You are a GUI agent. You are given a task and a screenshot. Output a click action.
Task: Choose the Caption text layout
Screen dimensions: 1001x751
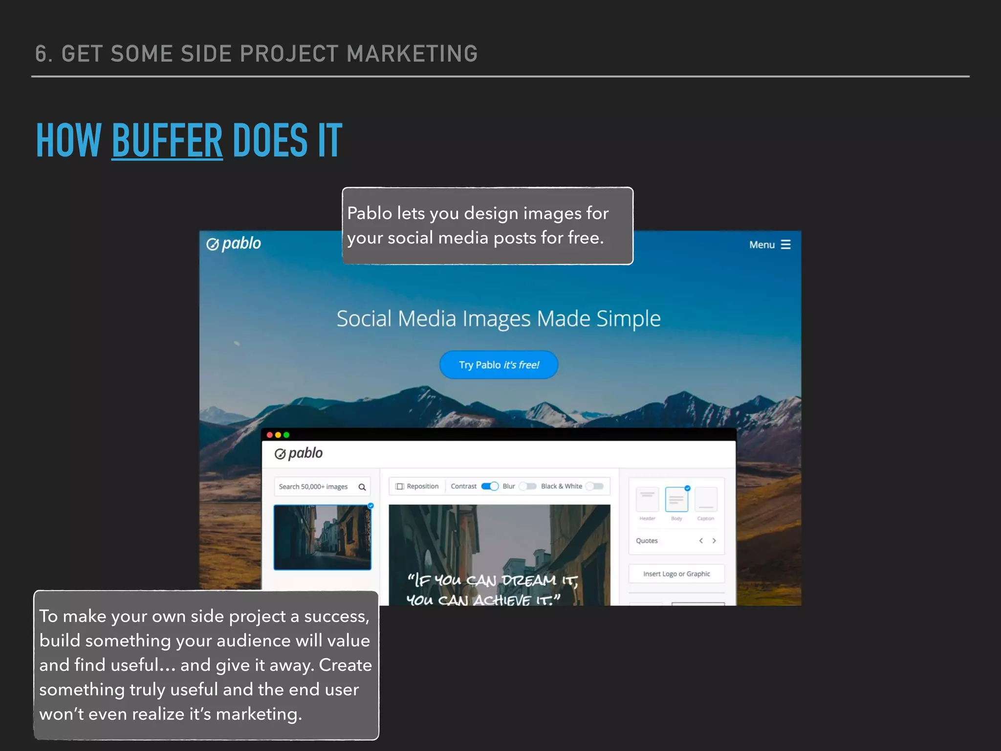pyautogui.click(x=706, y=500)
